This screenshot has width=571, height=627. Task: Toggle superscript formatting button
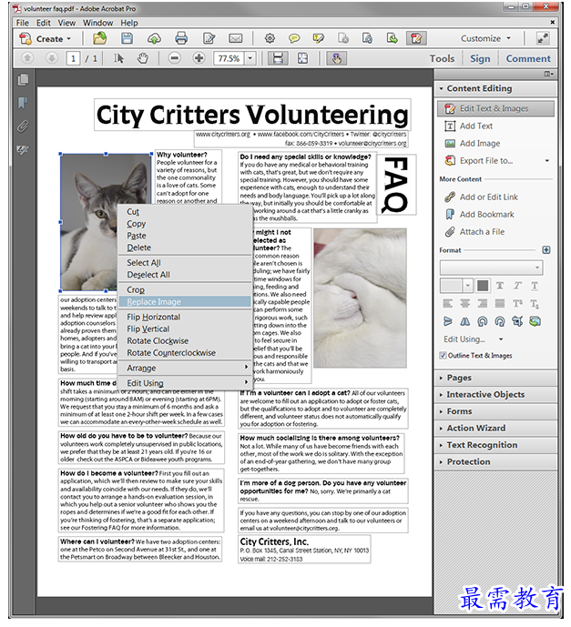(517, 304)
